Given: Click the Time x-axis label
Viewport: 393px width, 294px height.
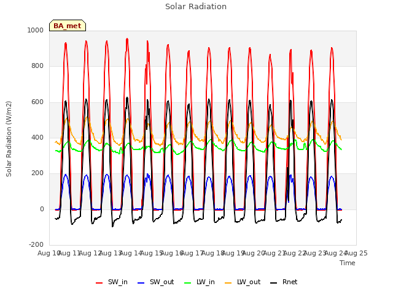Looking at the screenshot, I should click(x=348, y=263).
